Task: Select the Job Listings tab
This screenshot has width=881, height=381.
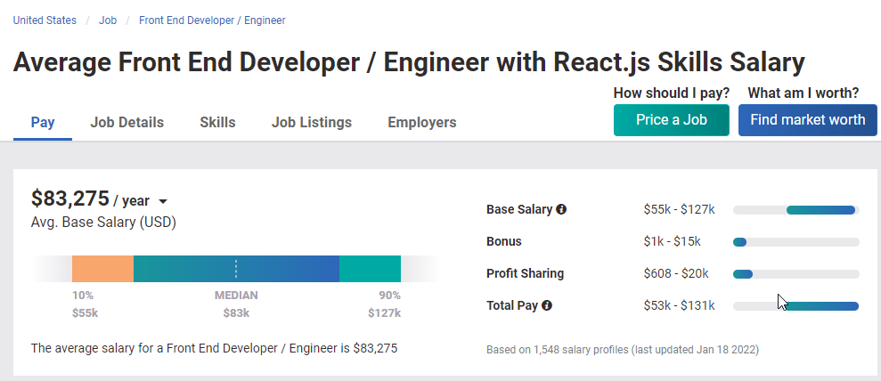Action: coord(311,122)
